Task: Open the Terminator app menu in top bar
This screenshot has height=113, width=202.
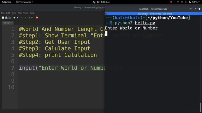Action: pos(25,2)
